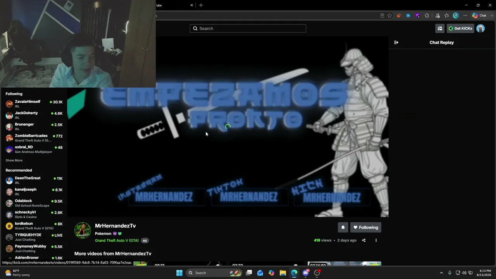Image resolution: width=496 pixels, height=279 pixels.
Task: Open the video thumbnail with 02:14:50 duration
Action: tap(344, 264)
